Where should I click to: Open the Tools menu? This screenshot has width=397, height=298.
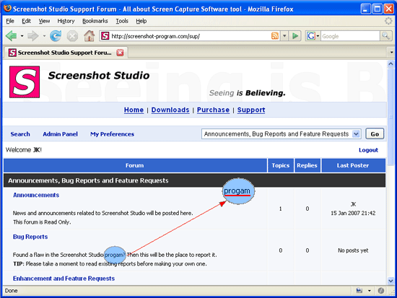[122, 21]
